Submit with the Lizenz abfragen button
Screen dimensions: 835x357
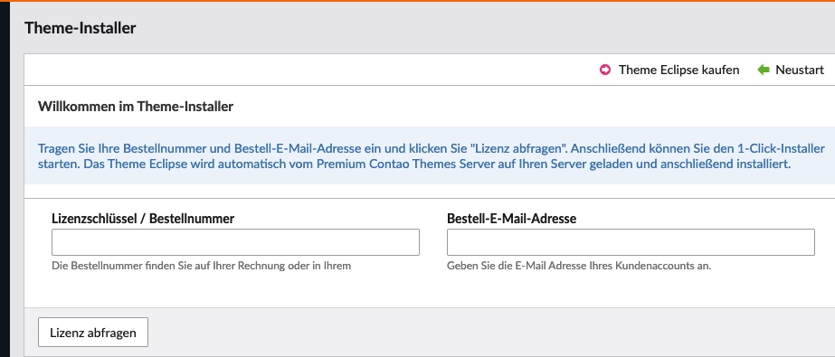pyautogui.click(x=93, y=333)
